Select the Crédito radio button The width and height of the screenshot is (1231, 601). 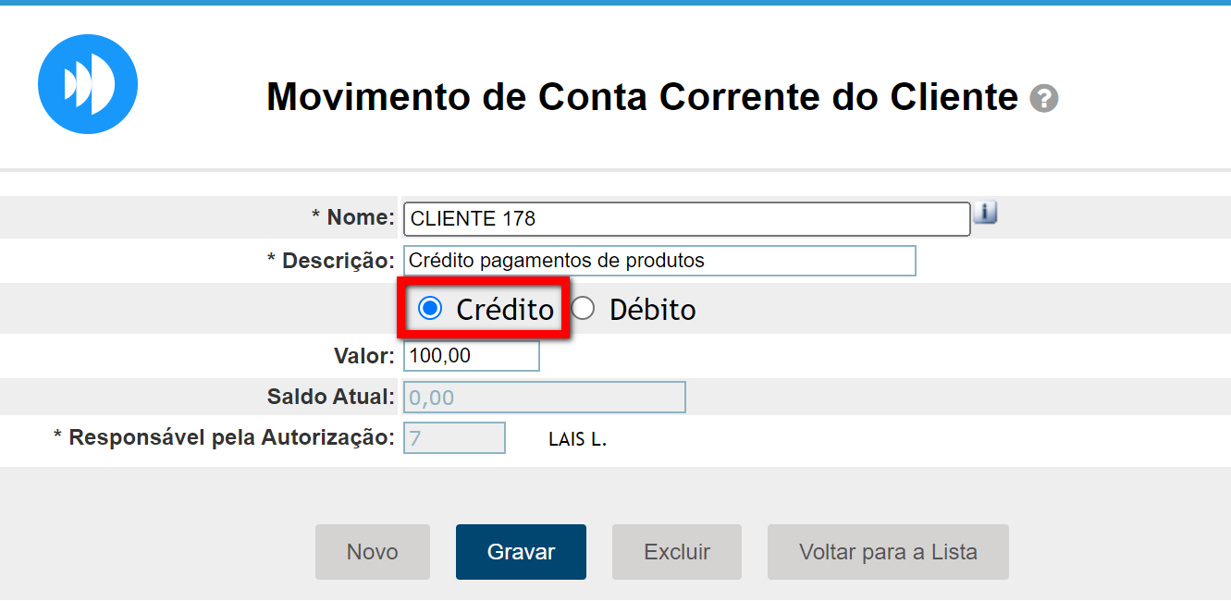pos(430,309)
